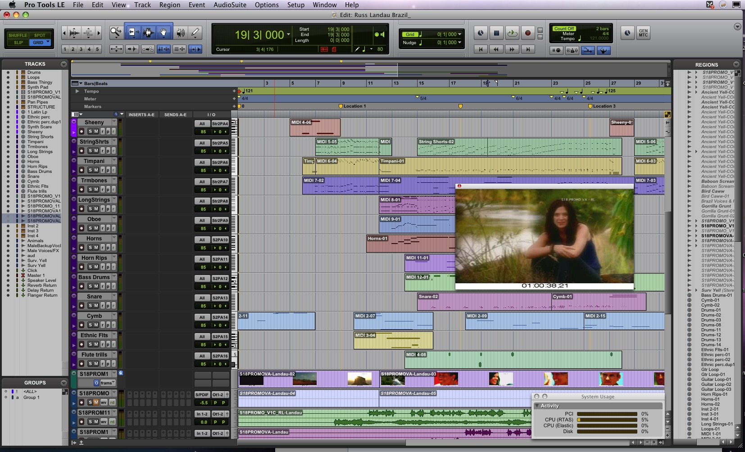Open the Apple menu
Image resolution: width=745 pixels, height=452 pixels.
click(x=12, y=5)
